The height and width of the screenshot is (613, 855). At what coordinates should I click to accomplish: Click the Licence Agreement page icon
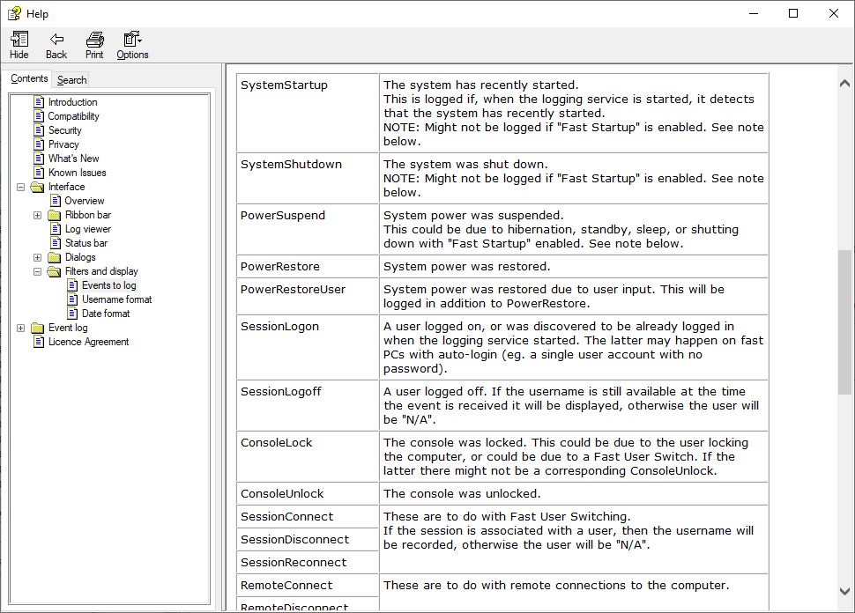[x=38, y=342]
